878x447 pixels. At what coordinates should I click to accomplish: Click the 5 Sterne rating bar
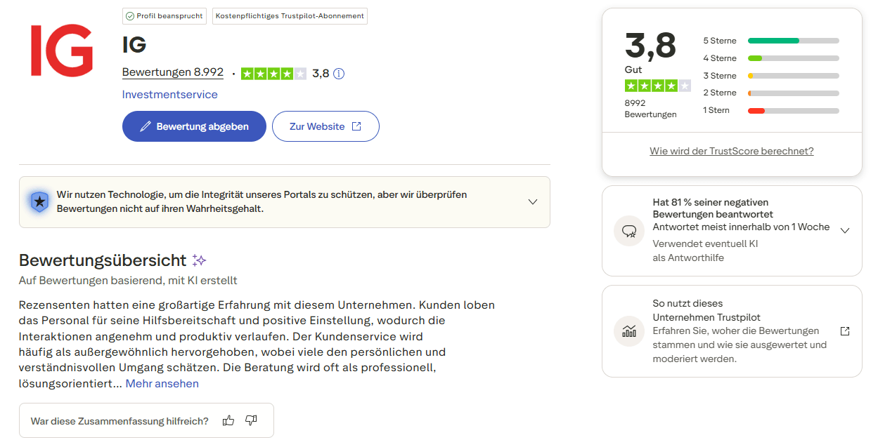(x=793, y=41)
